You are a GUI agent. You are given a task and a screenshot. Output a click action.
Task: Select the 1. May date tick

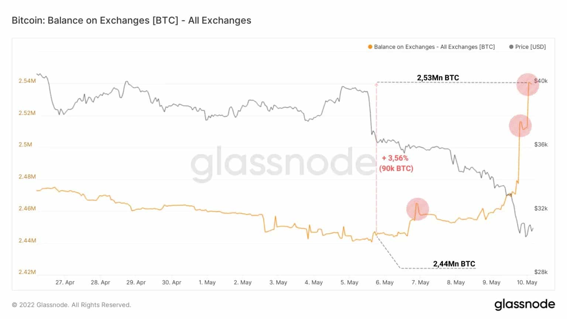coord(207,282)
